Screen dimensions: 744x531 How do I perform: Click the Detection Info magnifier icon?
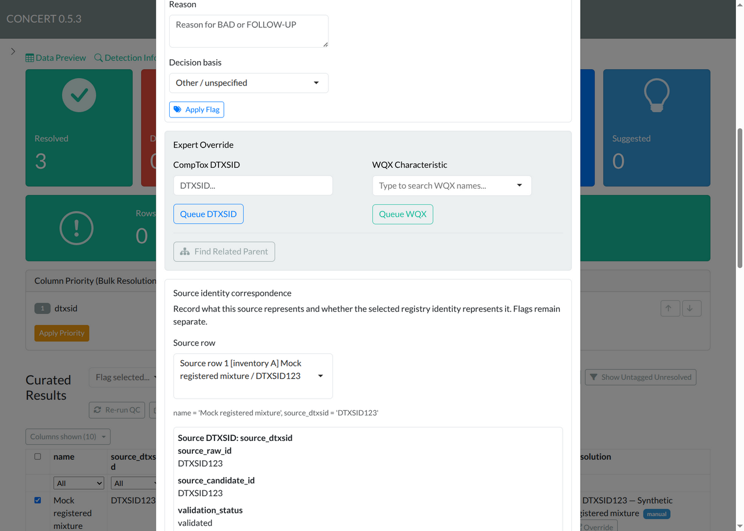tap(98, 58)
